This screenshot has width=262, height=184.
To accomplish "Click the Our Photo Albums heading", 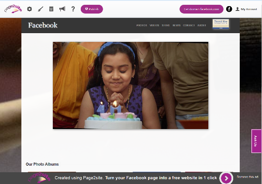I will click(x=42, y=164).
